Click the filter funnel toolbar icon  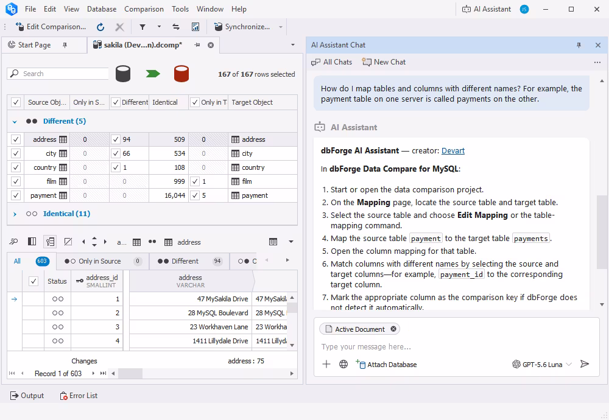143,27
